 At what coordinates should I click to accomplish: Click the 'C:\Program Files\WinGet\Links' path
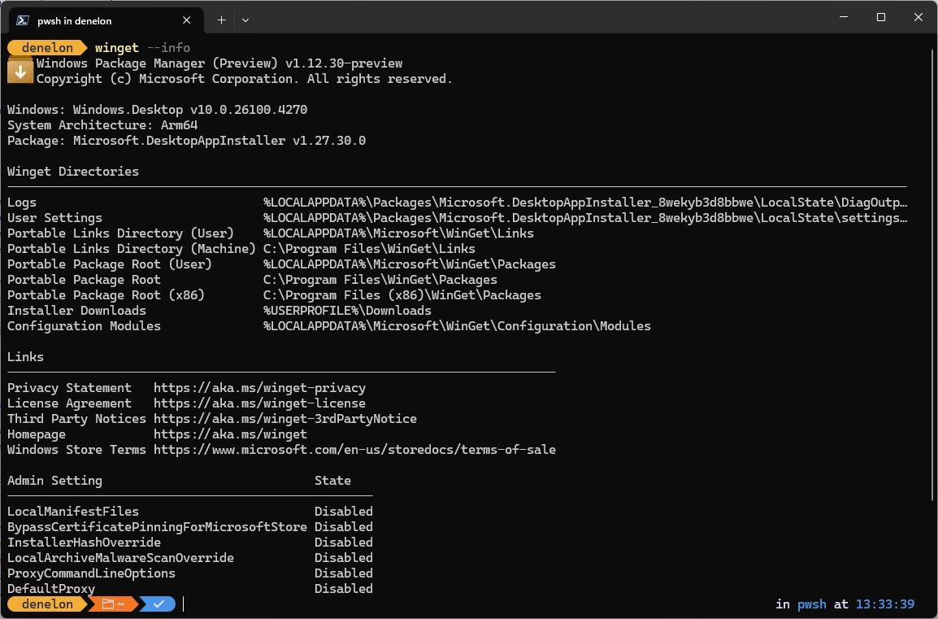tap(369, 249)
